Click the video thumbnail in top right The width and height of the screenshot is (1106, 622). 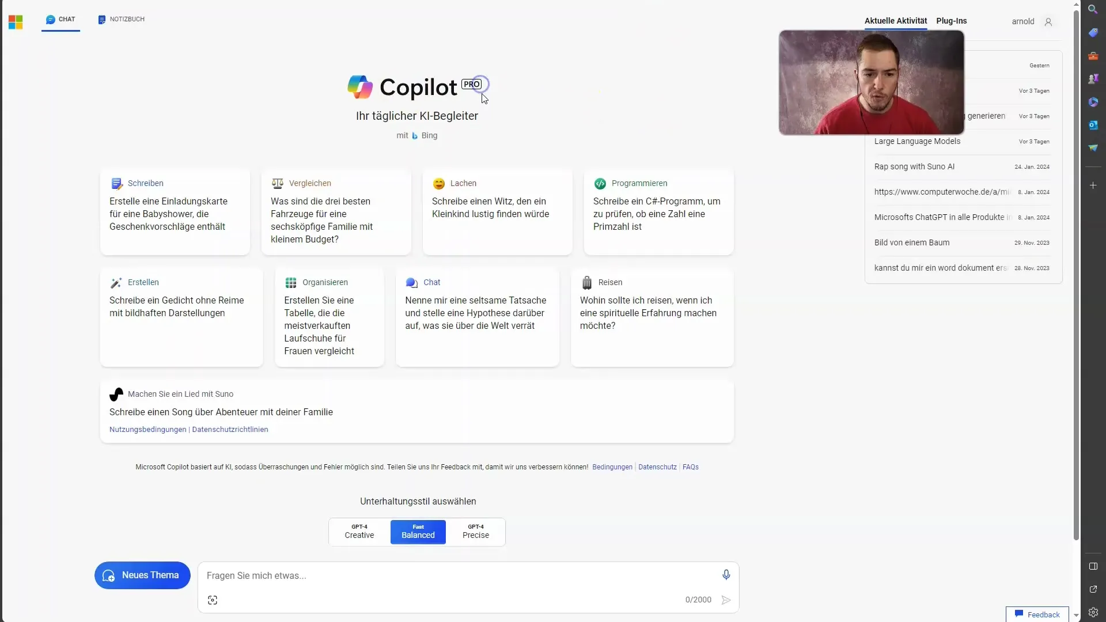(872, 83)
